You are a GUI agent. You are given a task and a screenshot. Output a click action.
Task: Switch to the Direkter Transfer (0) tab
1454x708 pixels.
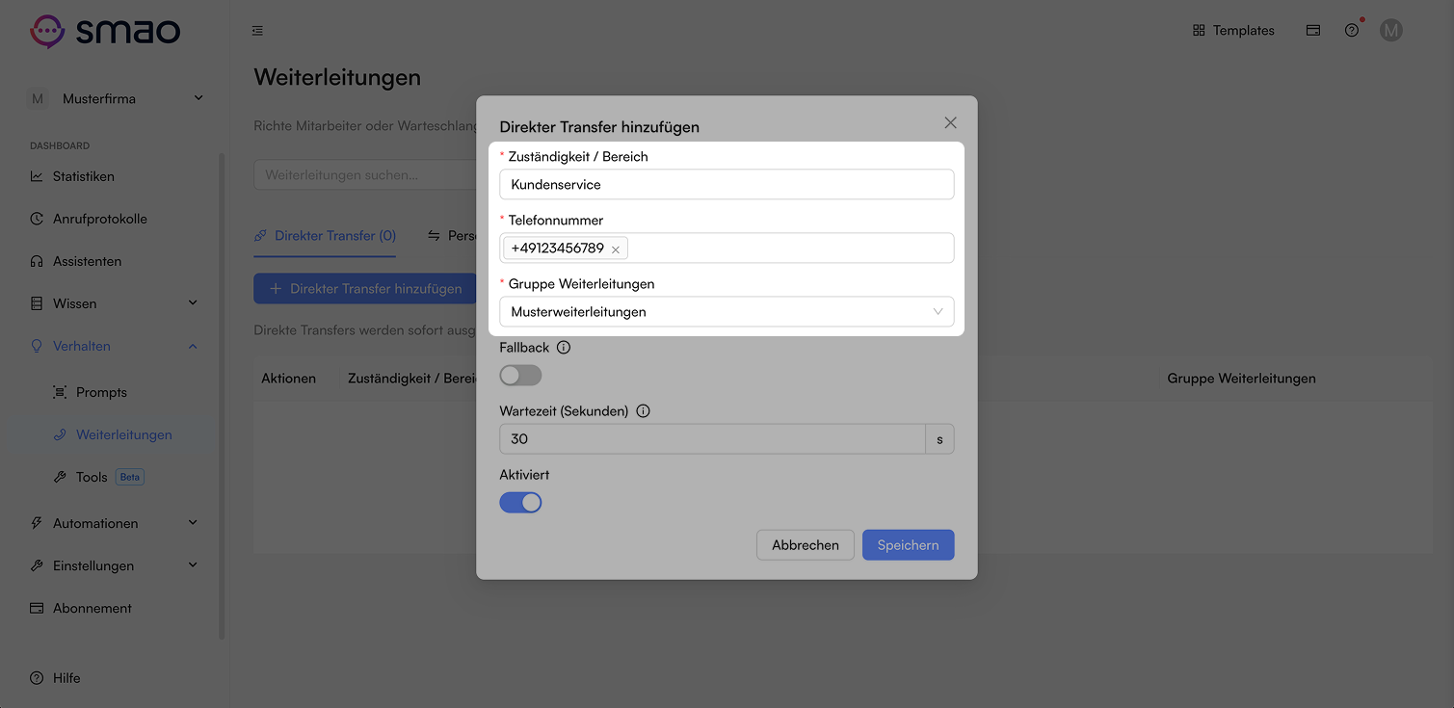coord(325,235)
